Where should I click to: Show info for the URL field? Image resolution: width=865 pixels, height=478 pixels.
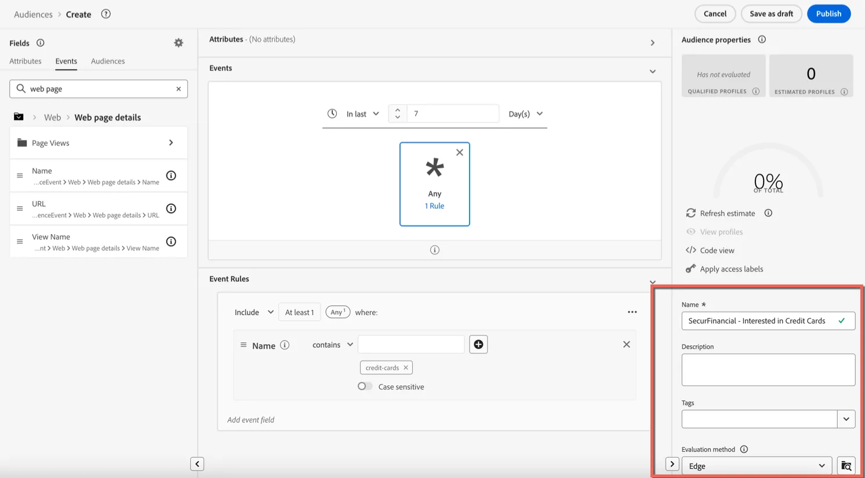point(171,209)
